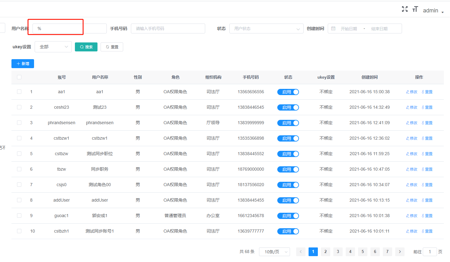The height and width of the screenshot is (262, 450).
Task: Select the phrandsensen row checkbox
Action: click(19, 123)
